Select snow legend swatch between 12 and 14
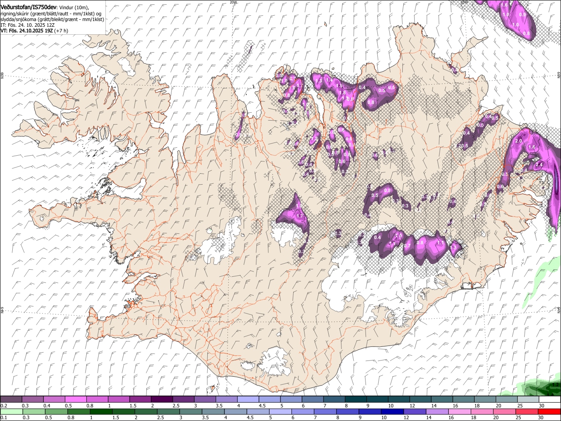This screenshot has height=421, width=561. [x=420, y=400]
